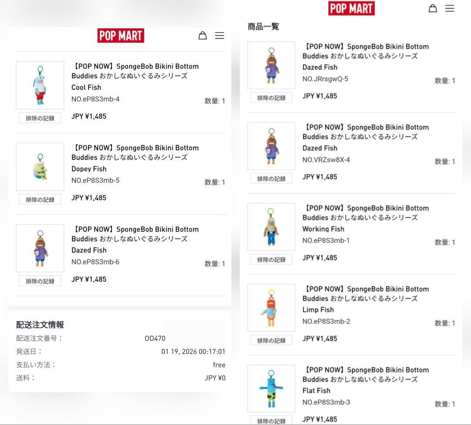The width and height of the screenshot is (471, 425).
Task: Click 排除の記録 button under Flat Fish
Action: point(271,421)
